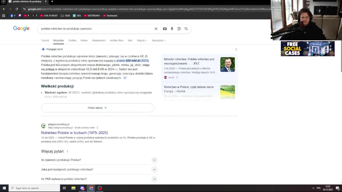Switch to the Tryb AI tab
Image resolution: width=342 pixels, height=192 pixels.
pos(45,41)
